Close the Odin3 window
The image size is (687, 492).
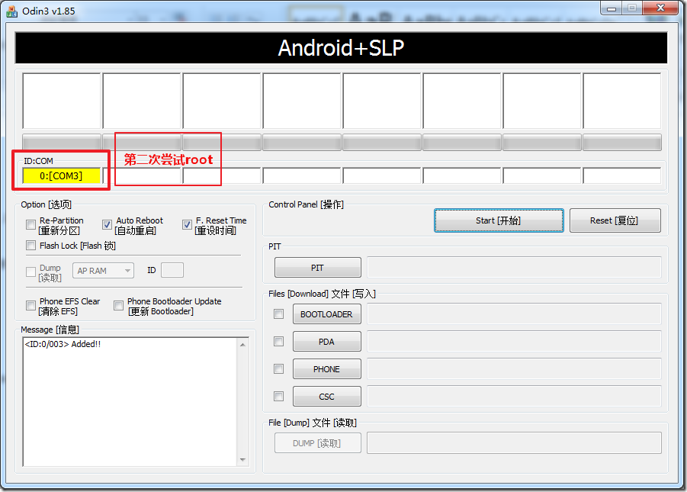coord(661,8)
